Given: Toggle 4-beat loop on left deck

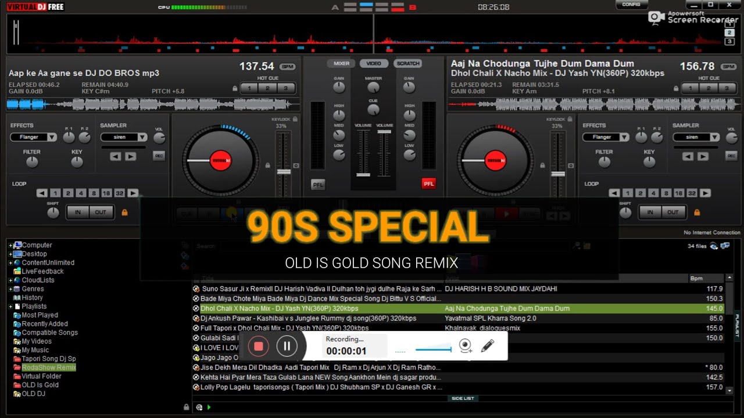Looking at the screenshot, I should tap(81, 193).
